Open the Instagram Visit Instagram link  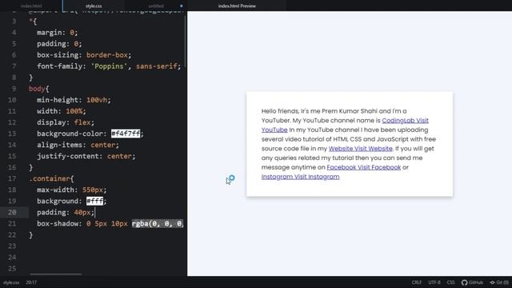pos(301,177)
